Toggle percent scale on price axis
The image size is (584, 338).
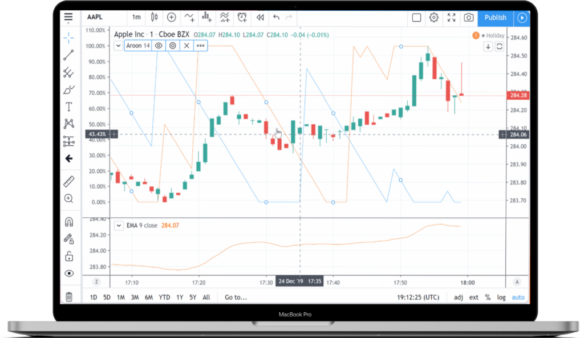tap(488, 297)
